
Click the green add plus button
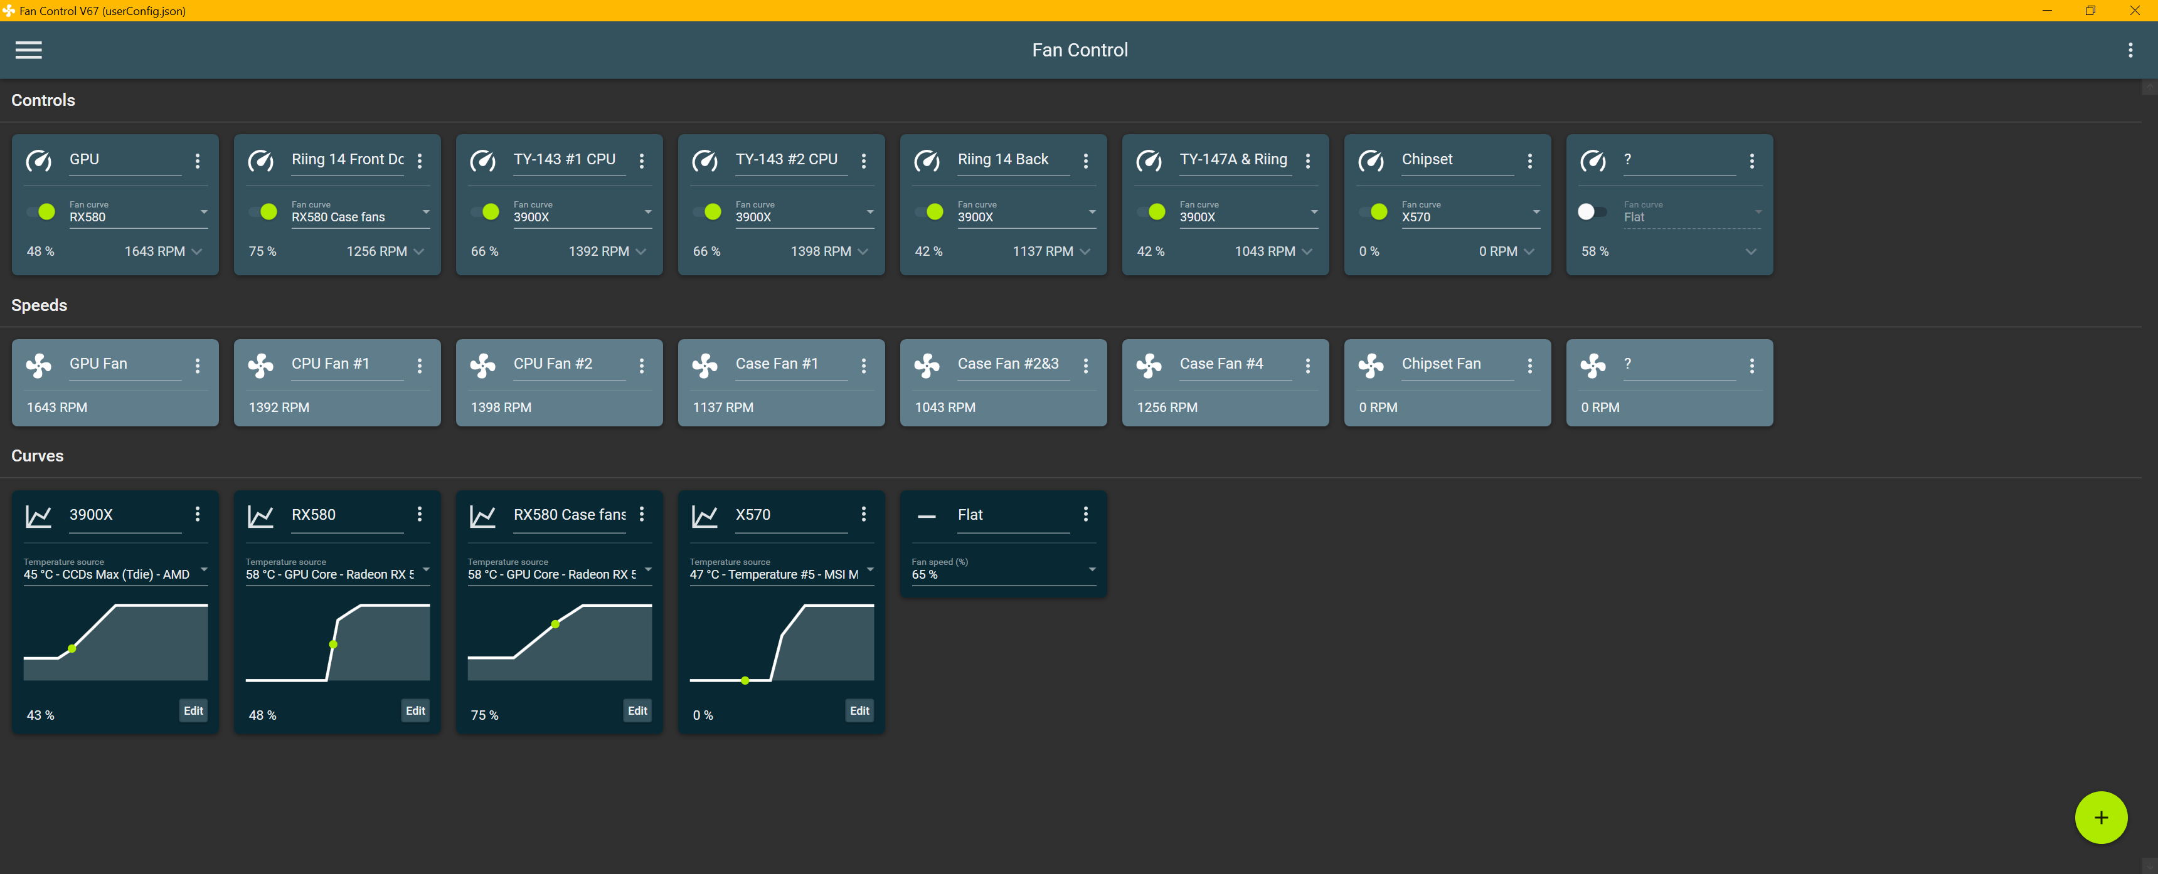click(2100, 817)
